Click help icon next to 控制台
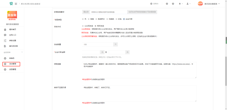The image size is (227, 110). (167, 4)
